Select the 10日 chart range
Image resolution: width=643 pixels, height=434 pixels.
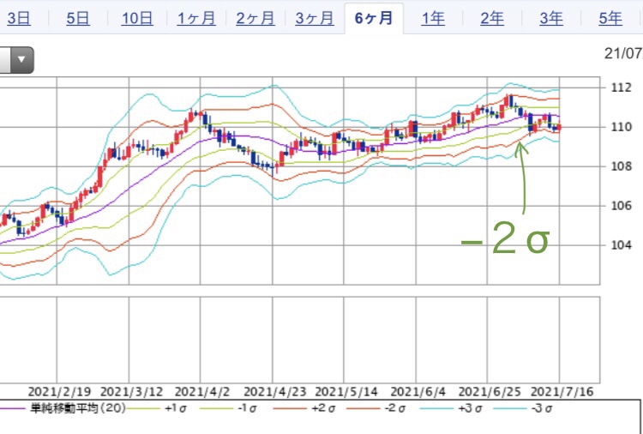pos(137,19)
